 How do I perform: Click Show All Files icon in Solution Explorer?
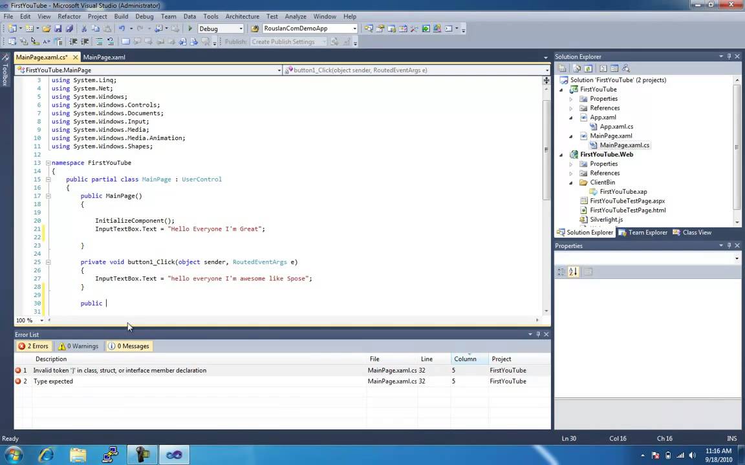click(x=577, y=68)
